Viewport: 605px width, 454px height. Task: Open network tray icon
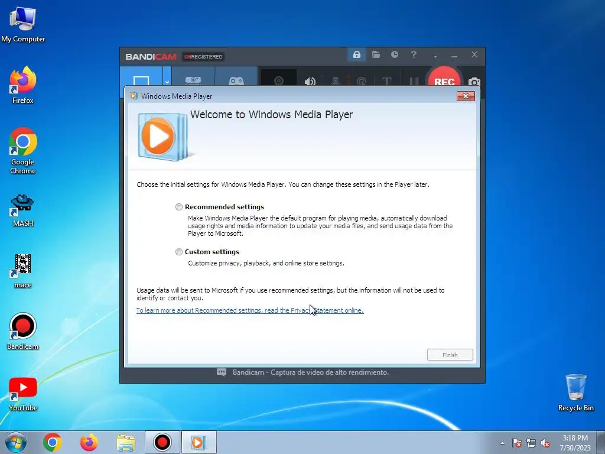tap(531, 443)
